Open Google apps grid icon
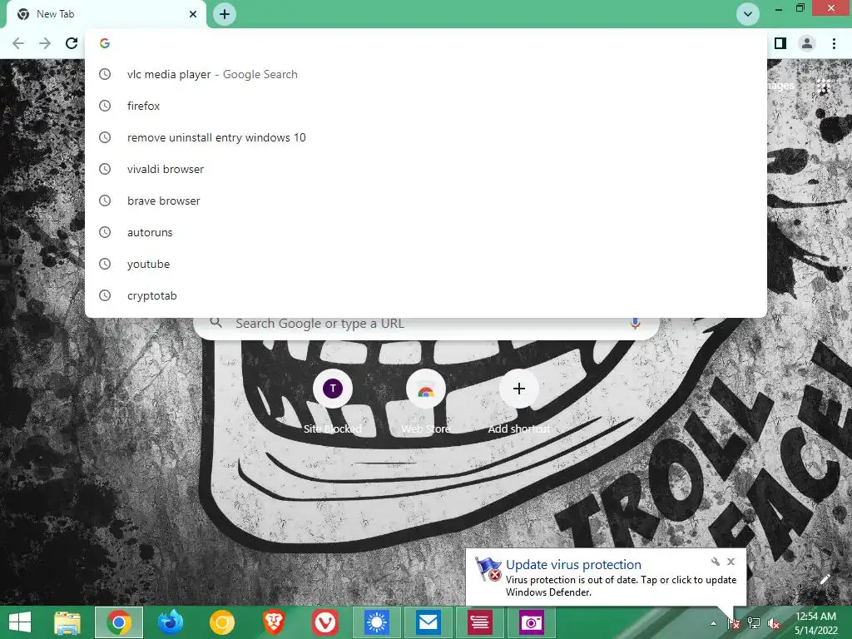The width and height of the screenshot is (852, 639). (x=824, y=86)
